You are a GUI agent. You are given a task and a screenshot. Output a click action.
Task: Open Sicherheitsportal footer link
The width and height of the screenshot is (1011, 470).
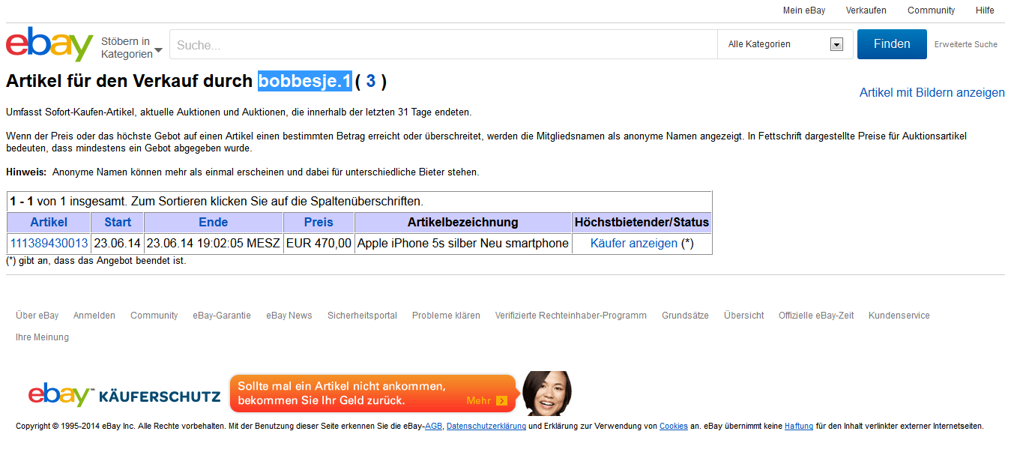[x=362, y=316]
